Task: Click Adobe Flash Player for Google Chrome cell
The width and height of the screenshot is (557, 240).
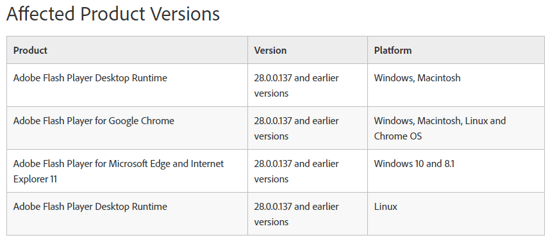Action: click(x=127, y=128)
